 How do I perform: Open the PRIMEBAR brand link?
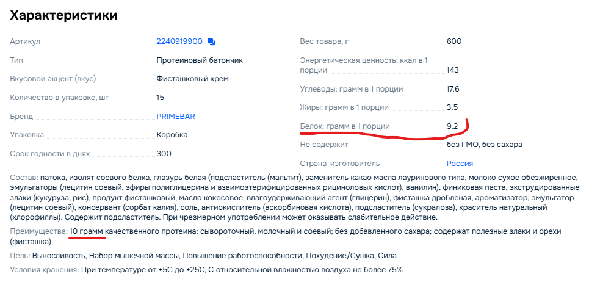pos(176,116)
